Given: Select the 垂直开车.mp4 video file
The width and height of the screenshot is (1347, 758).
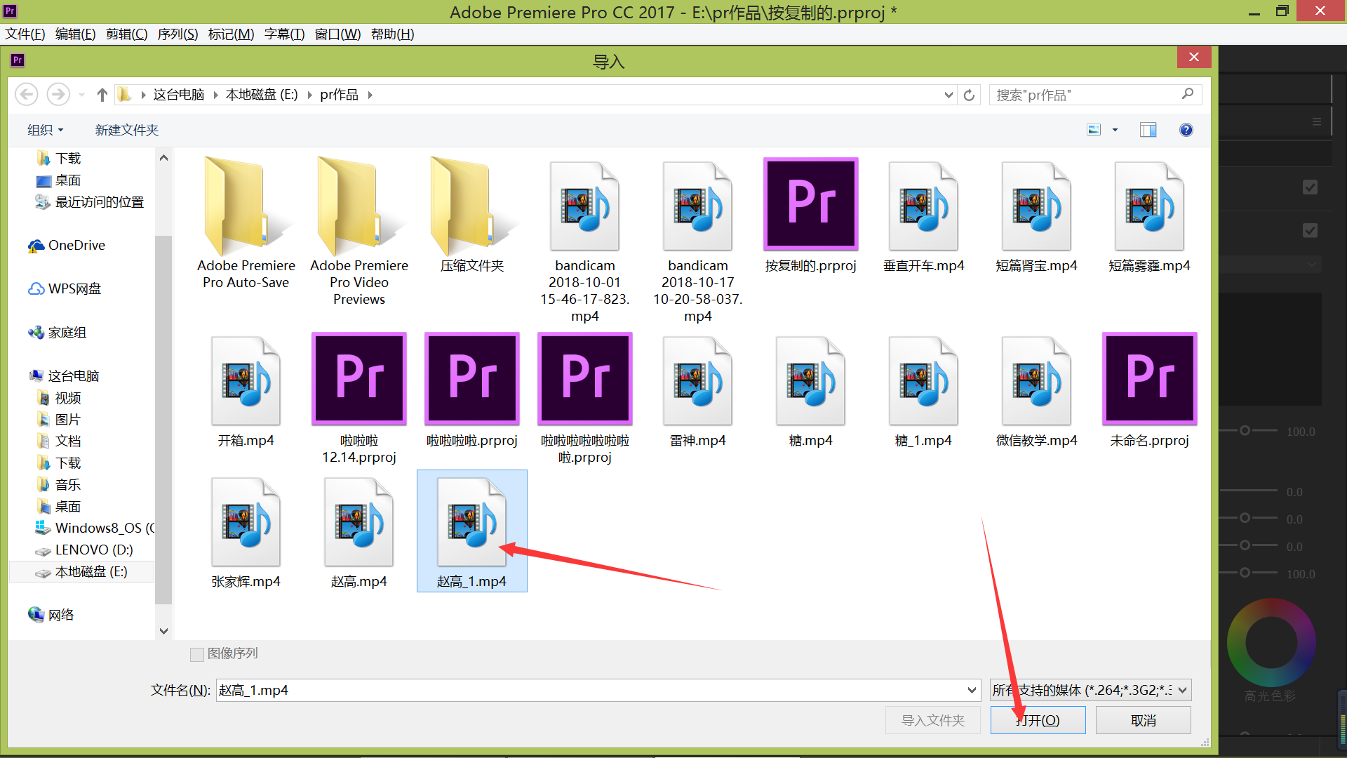Looking at the screenshot, I should click(924, 206).
